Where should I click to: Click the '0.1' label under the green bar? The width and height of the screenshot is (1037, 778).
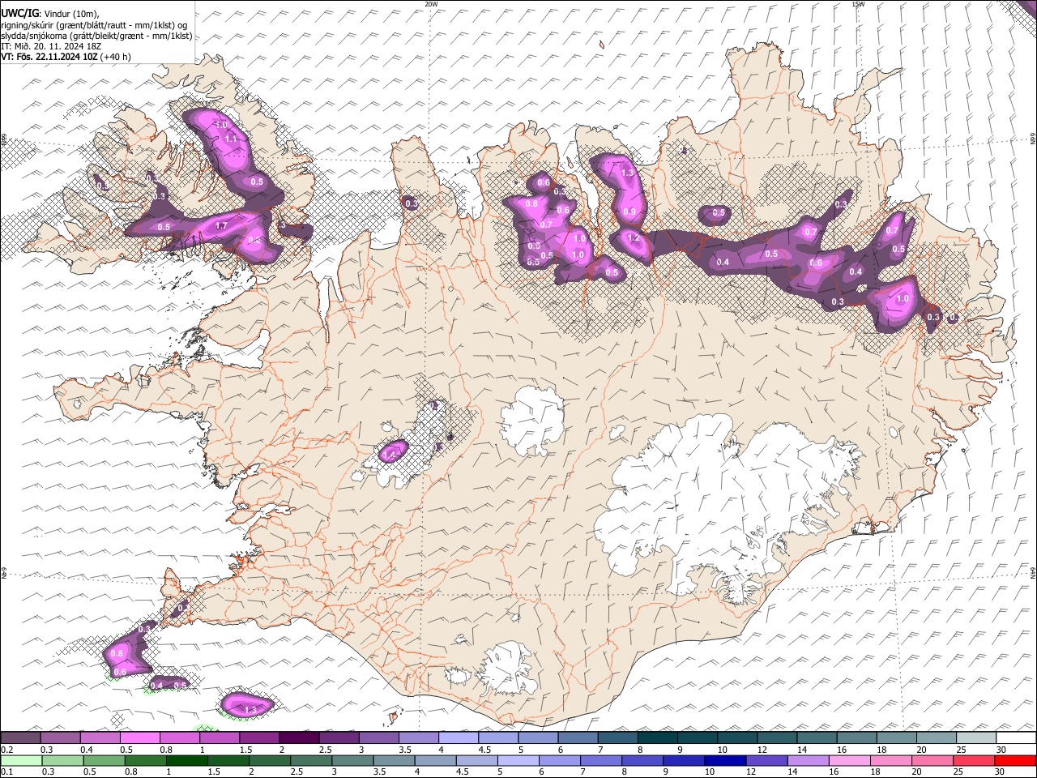click(6, 772)
